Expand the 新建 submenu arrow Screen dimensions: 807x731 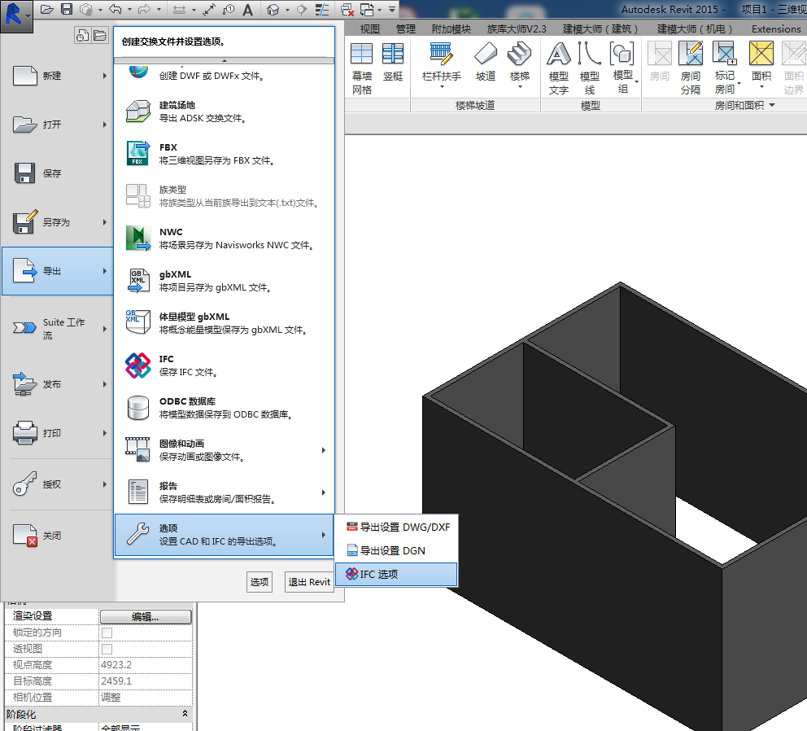click(104, 76)
